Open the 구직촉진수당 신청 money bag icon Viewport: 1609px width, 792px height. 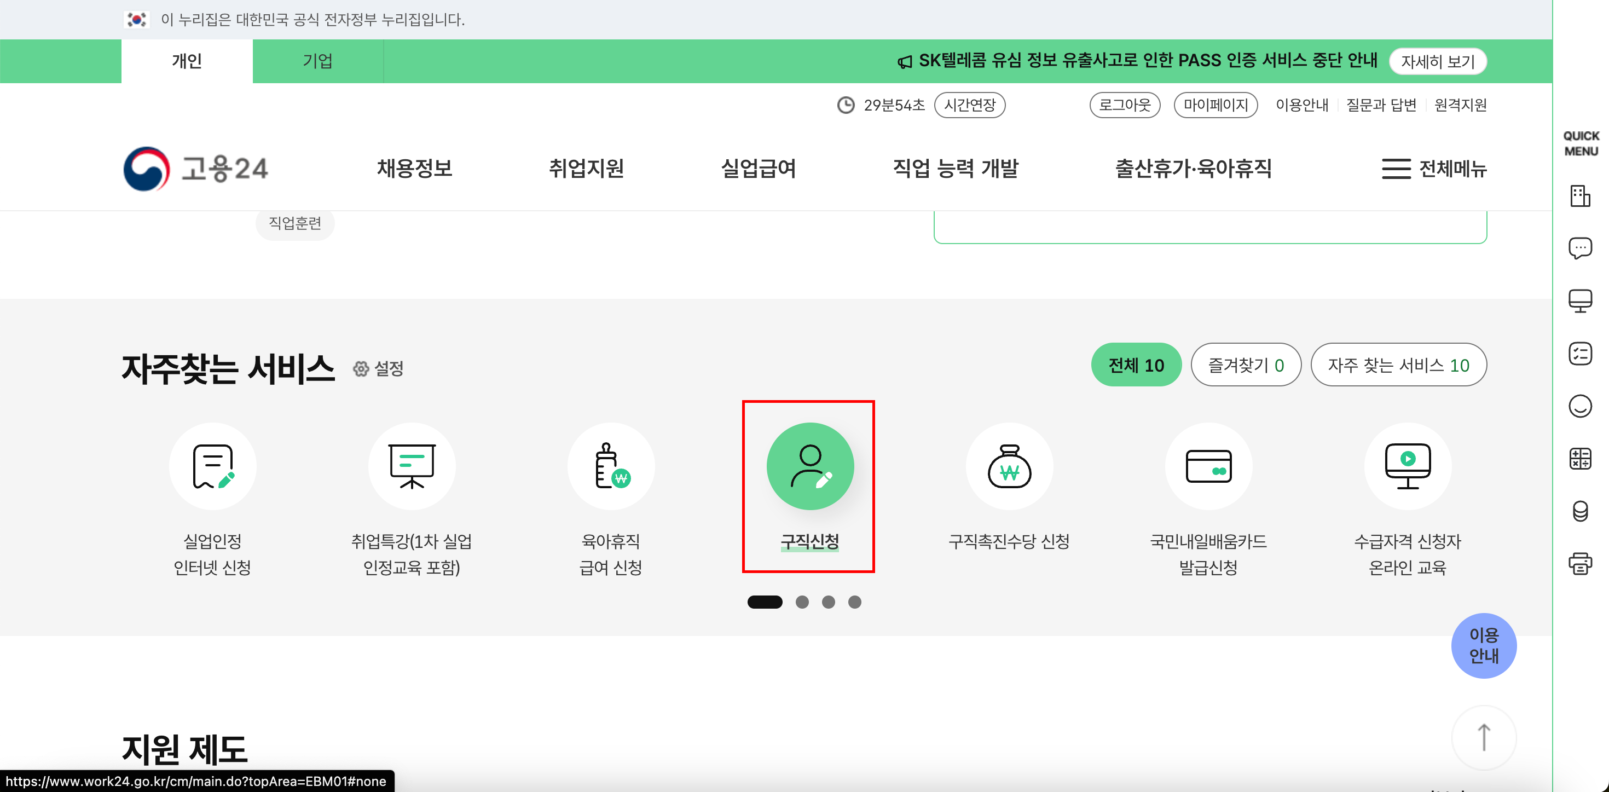(1009, 466)
